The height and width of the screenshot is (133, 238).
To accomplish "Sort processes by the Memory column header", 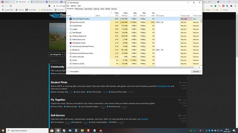I will point(123,14).
